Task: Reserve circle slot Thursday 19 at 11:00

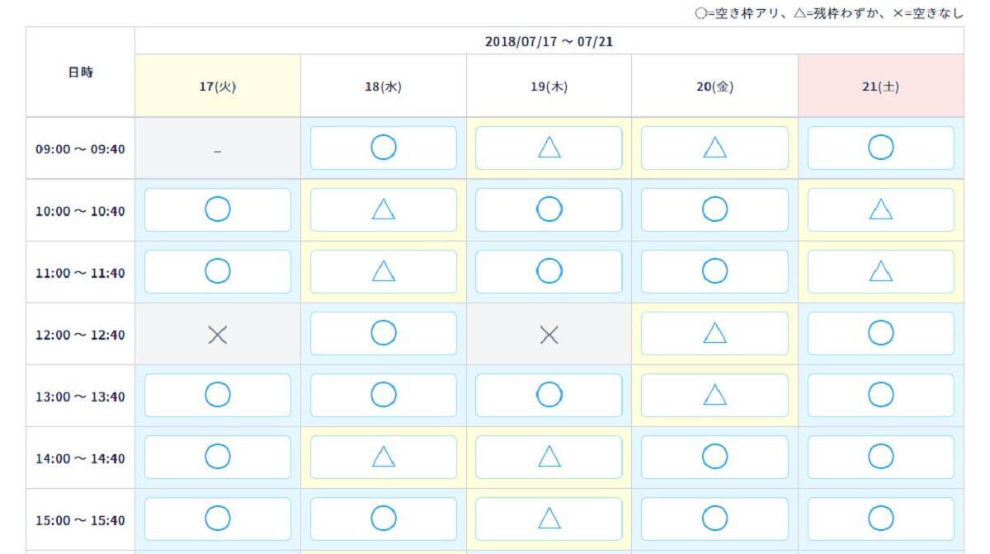Action: 549,271
